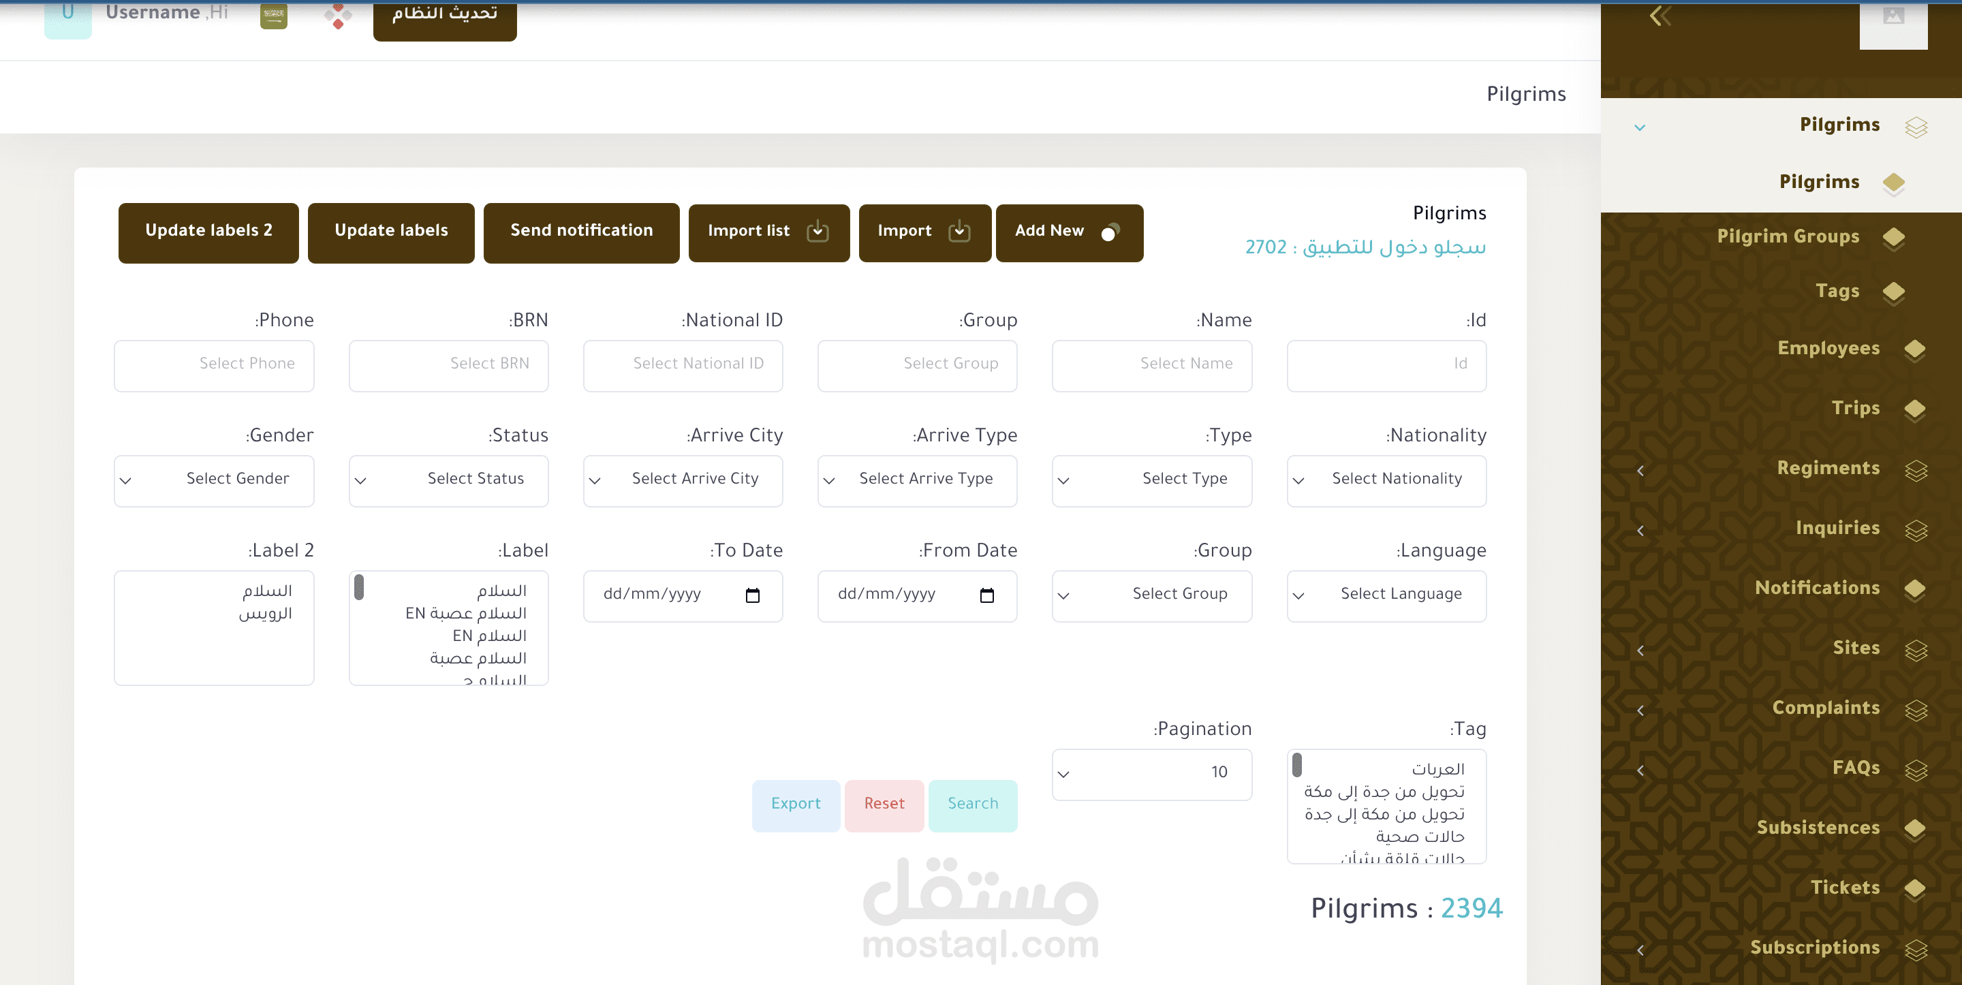Viewport: 1962px width, 985px height.
Task: Click calendar icon in From Date field
Action: coord(986,595)
